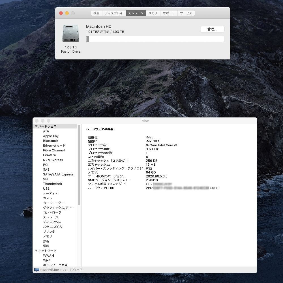Collapse the ハードウェア tree section
The width and height of the screenshot is (283, 283).
pos(36,126)
